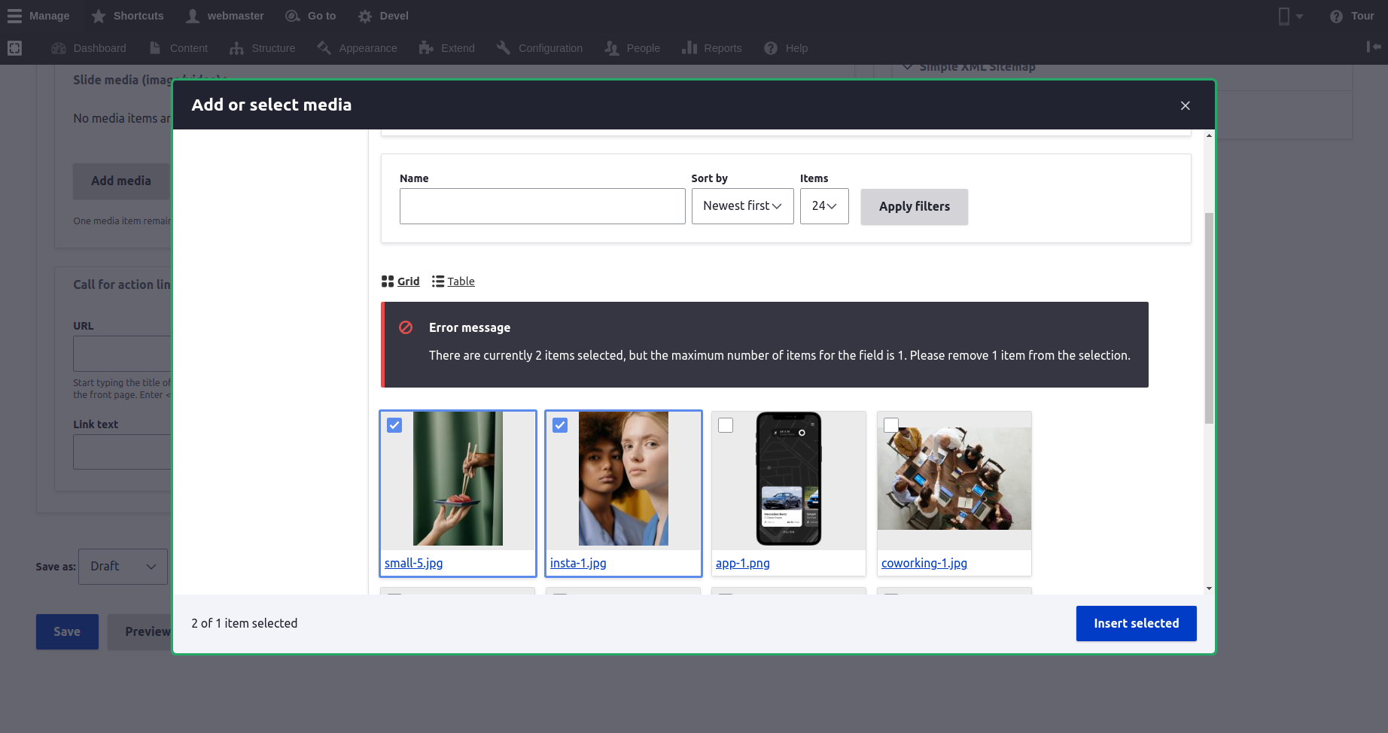Open the Configuration menu item
This screenshot has width=1388, height=733.
(549, 48)
